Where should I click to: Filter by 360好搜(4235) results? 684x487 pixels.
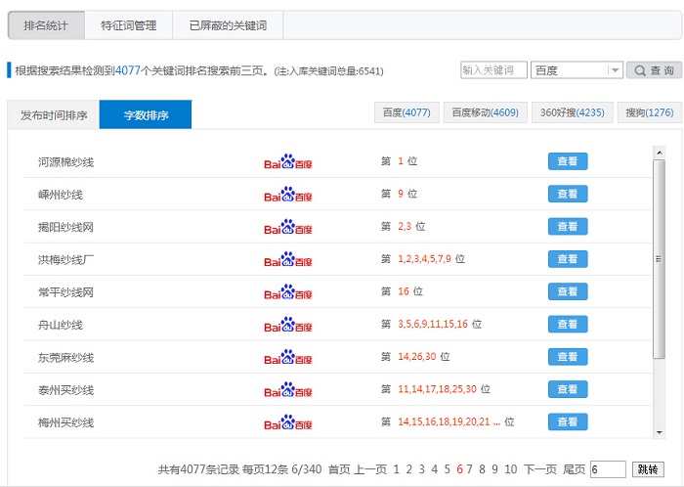[574, 113]
